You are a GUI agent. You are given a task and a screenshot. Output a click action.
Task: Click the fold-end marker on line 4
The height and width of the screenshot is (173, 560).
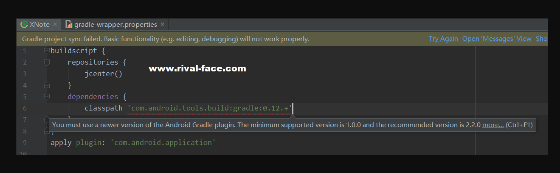coord(47,85)
